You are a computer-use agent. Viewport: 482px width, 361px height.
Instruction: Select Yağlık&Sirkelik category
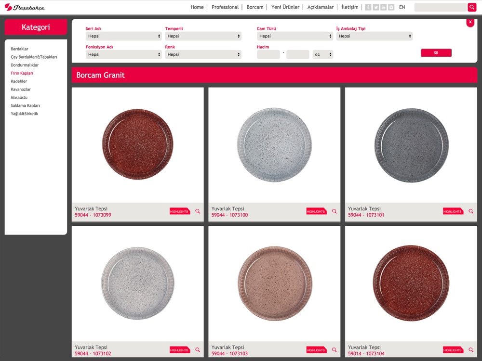point(24,114)
